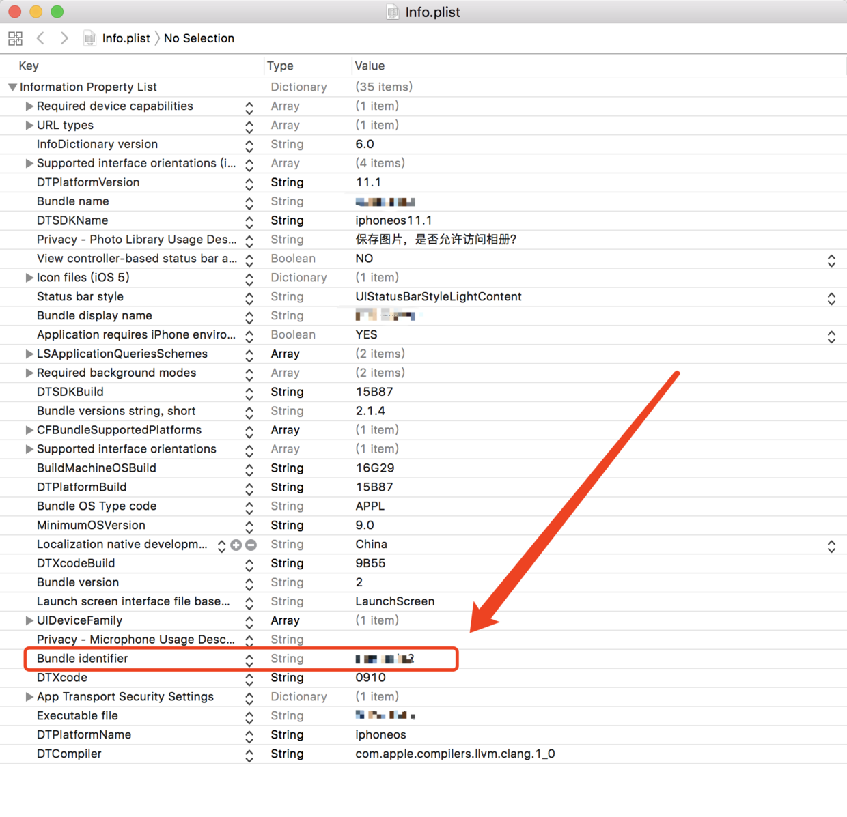Select the com.apple.compilers.llvm.clang.1_0 value
The image size is (847, 817).
[455, 754]
